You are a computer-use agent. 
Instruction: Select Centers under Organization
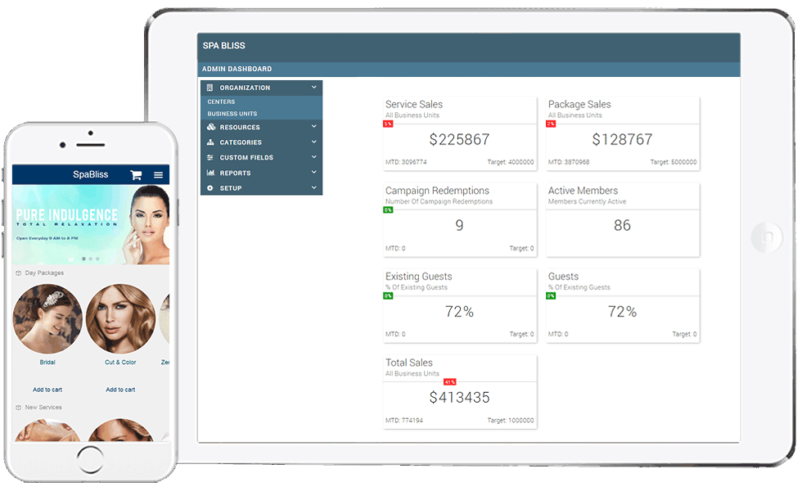[221, 102]
